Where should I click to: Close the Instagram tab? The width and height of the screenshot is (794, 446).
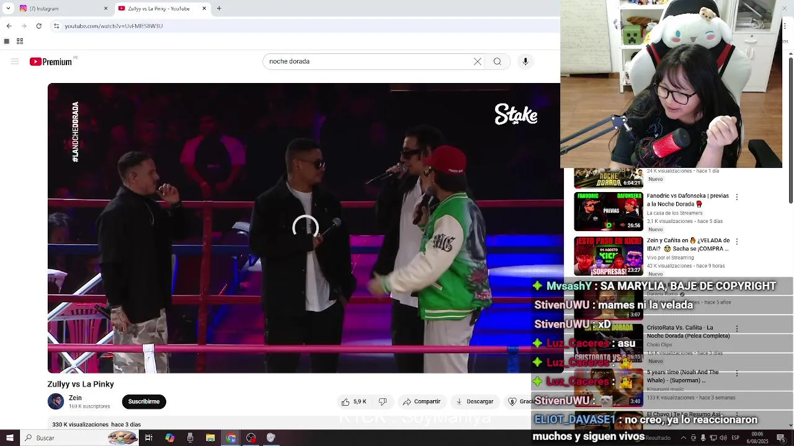[105, 9]
